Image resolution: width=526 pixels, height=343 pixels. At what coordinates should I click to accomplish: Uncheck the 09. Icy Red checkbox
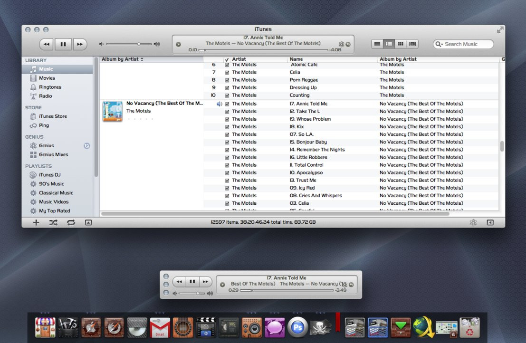click(x=227, y=188)
